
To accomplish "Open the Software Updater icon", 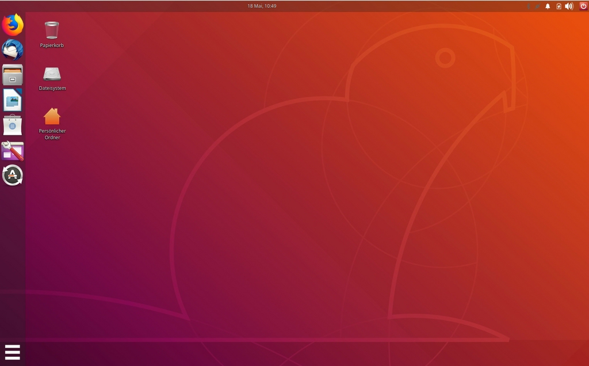I will [13, 176].
